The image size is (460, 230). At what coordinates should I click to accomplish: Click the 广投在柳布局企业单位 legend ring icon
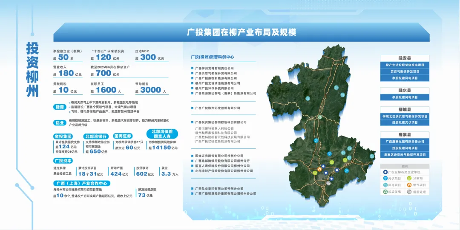(x=385, y=172)
